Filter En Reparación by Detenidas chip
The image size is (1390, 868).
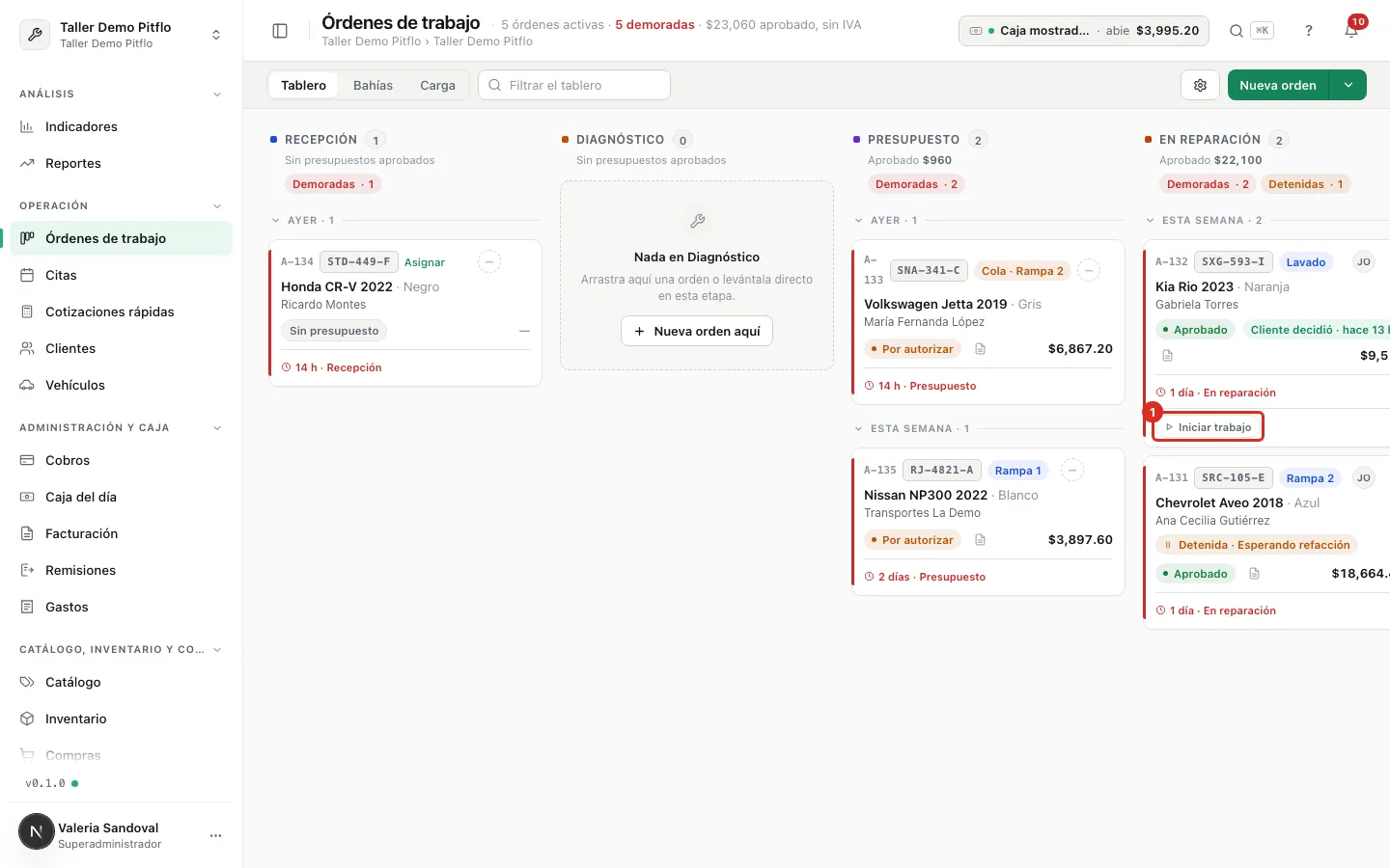point(1305,184)
